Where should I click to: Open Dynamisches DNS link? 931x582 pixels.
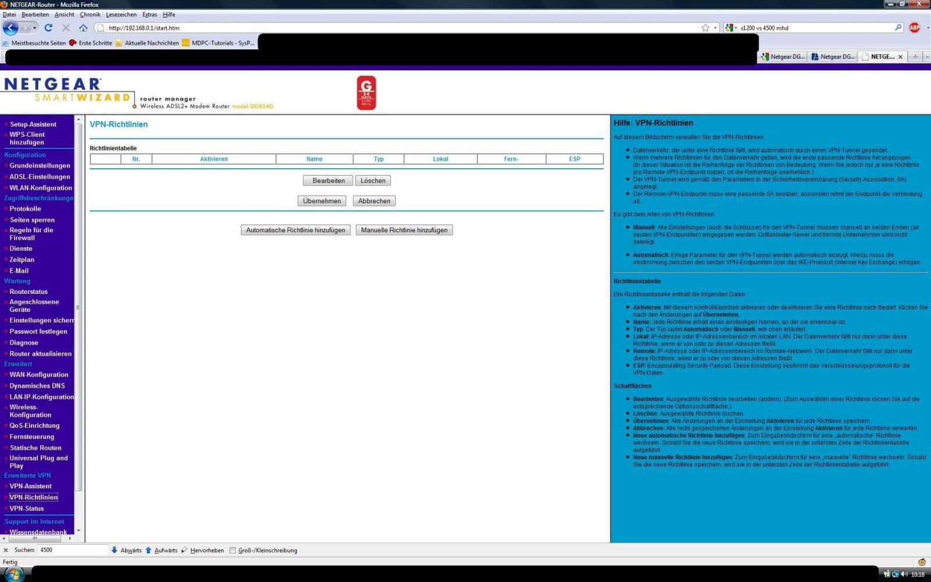point(37,386)
